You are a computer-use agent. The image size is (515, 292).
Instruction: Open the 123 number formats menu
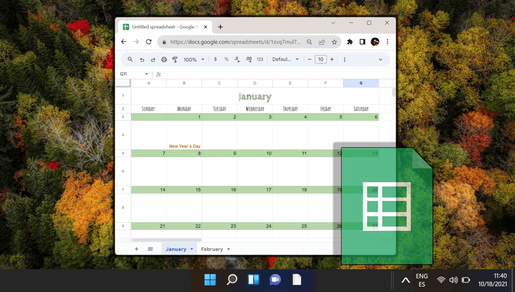(260, 59)
